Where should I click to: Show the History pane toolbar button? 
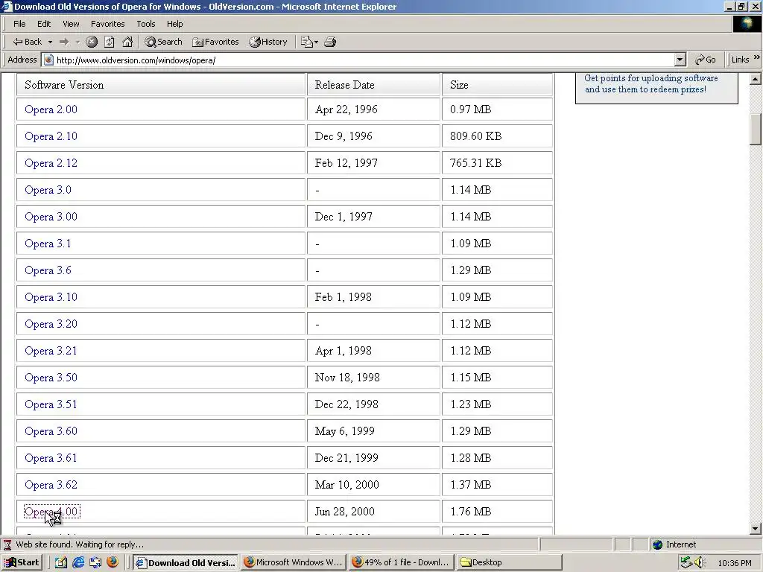tap(268, 42)
